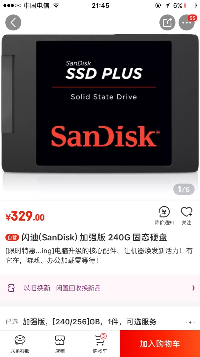Tap the product title text
Screen dimensions: 200x357
(x=94, y=237)
